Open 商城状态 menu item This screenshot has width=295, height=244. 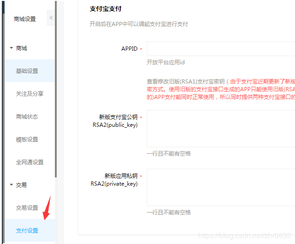30,116
